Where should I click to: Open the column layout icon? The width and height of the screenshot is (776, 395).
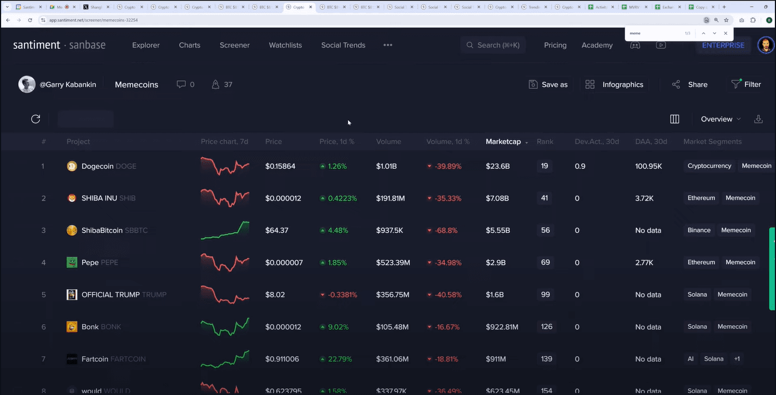674,119
